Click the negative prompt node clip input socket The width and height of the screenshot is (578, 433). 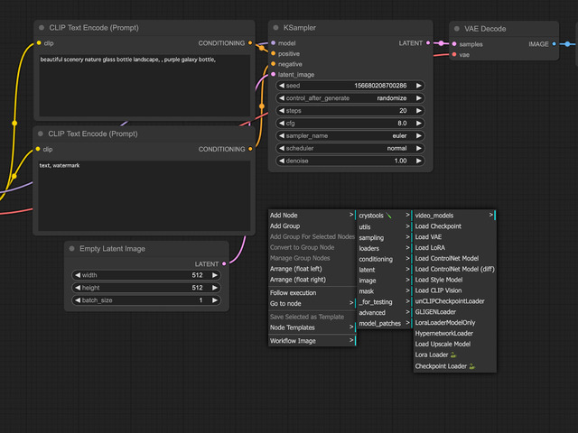[x=38, y=149]
